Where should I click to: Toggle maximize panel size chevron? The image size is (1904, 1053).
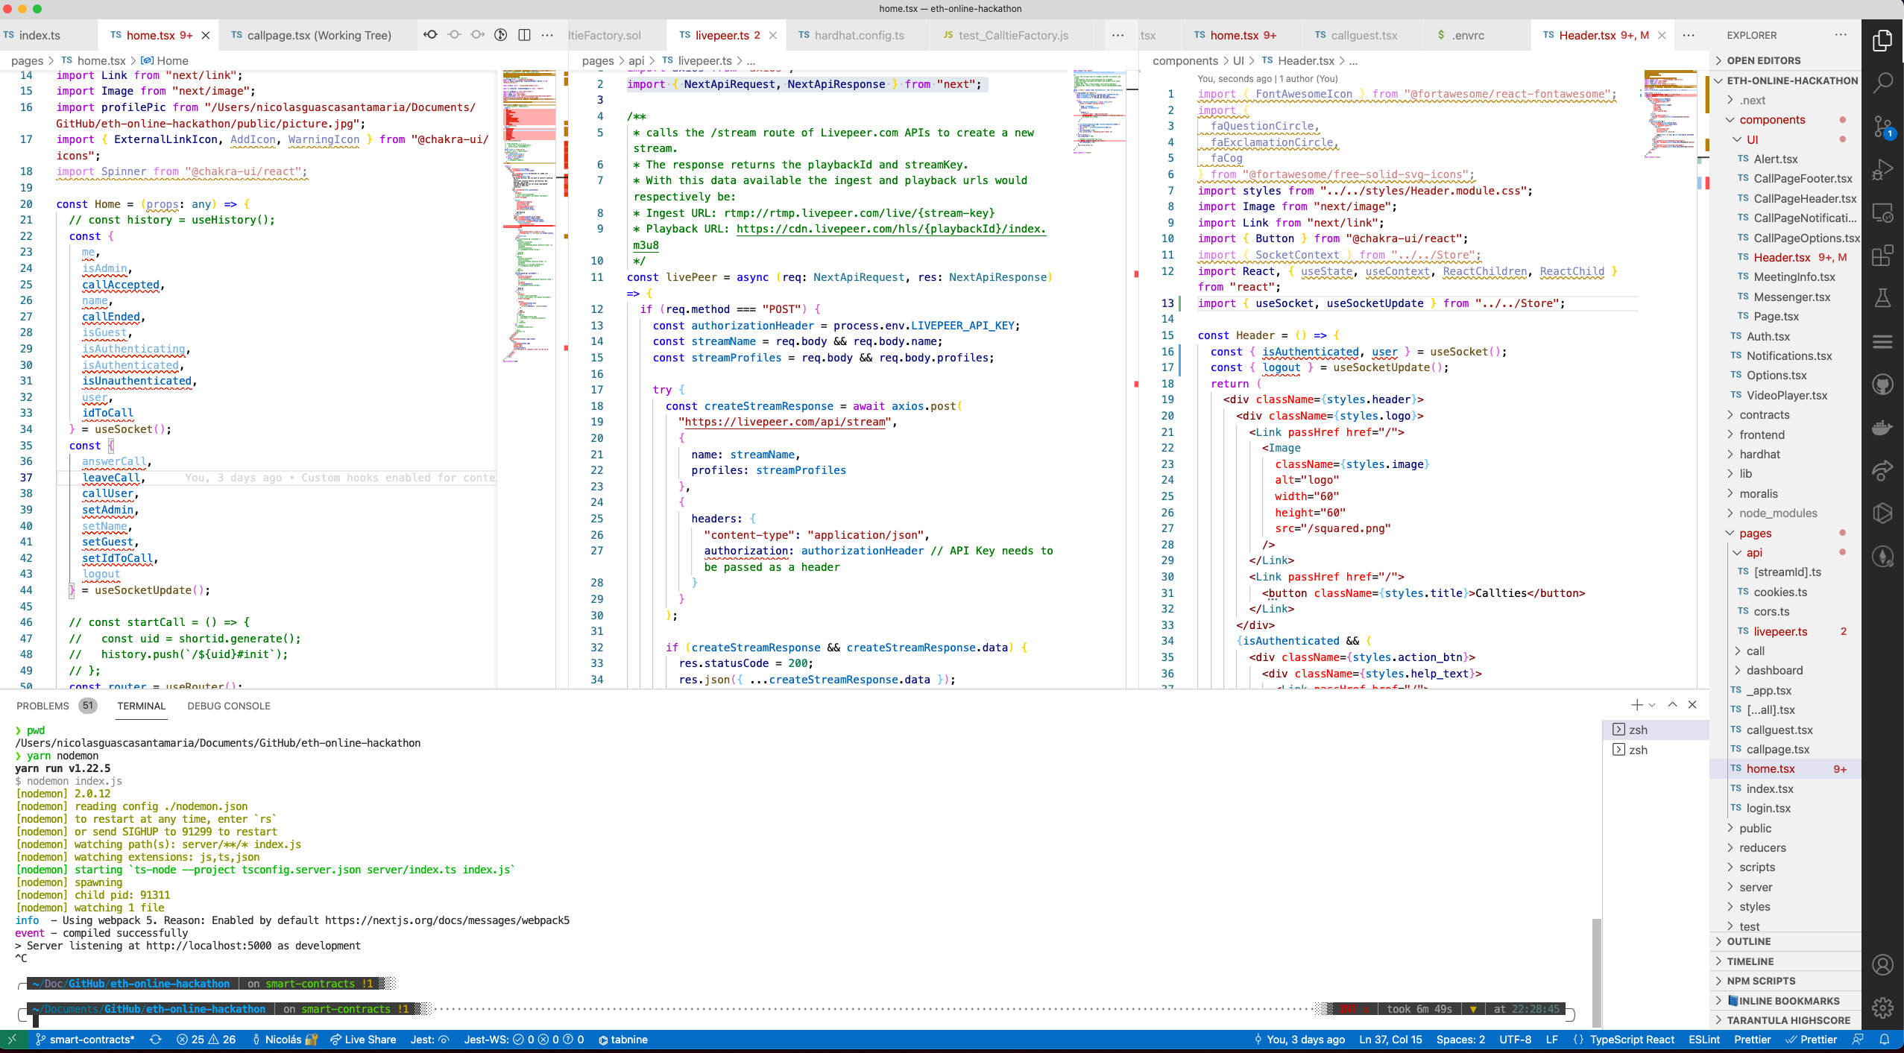pos(1672,705)
